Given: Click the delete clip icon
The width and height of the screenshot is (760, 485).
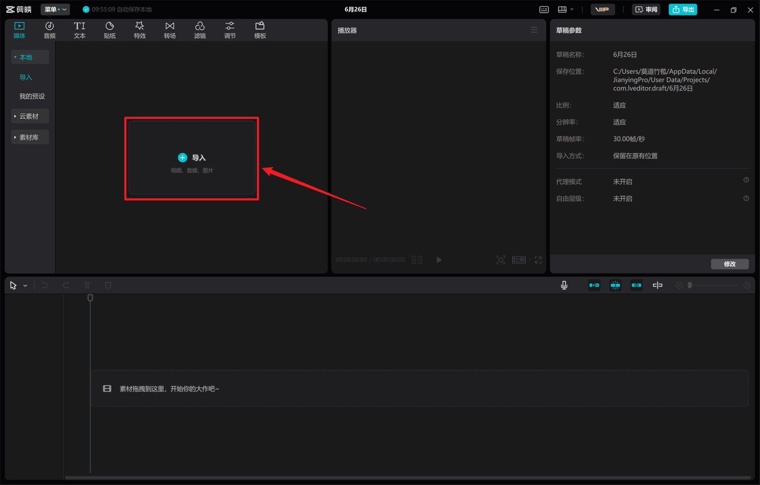Looking at the screenshot, I should [108, 285].
